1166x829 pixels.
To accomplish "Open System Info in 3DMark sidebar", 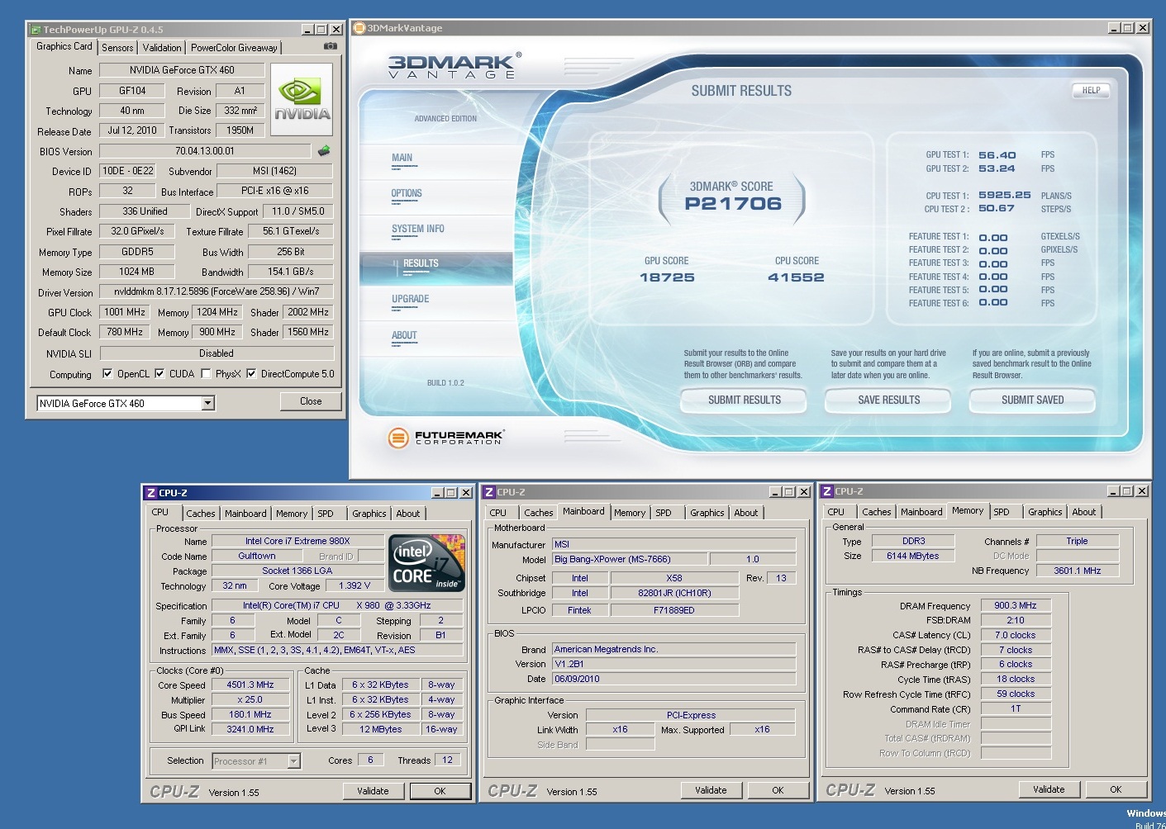I will click(417, 229).
